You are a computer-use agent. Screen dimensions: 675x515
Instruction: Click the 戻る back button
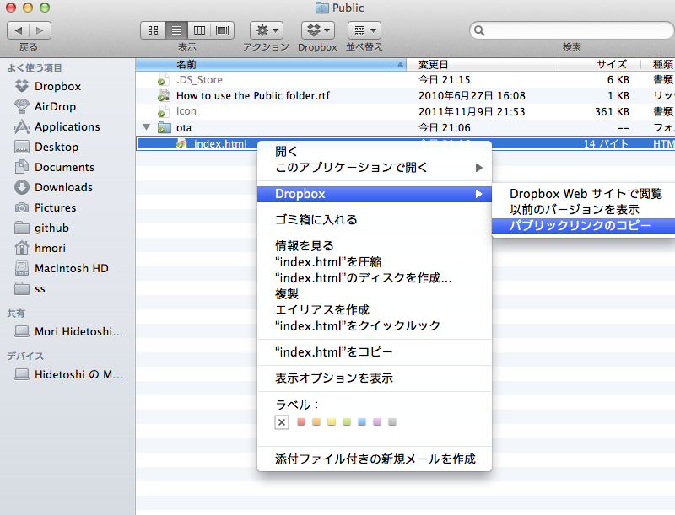pyautogui.click(x=18, y=30)
